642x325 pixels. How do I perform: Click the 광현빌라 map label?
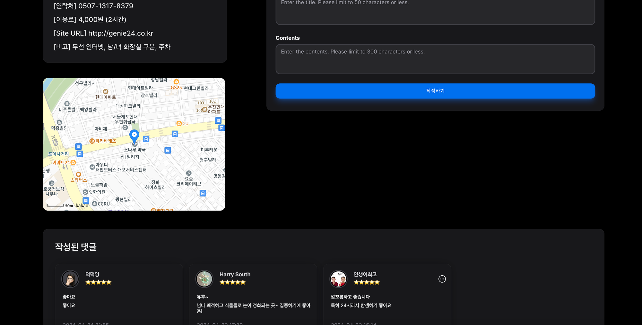pos(124,199)
